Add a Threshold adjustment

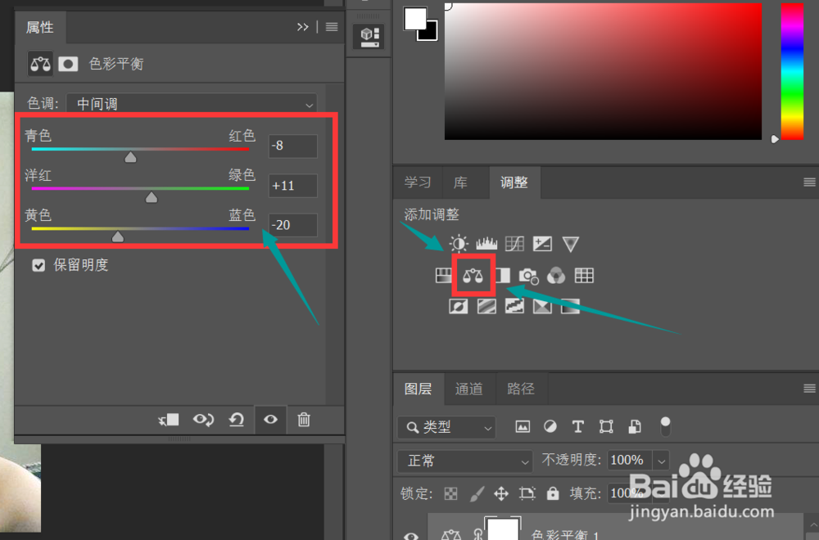click(514, 306)
